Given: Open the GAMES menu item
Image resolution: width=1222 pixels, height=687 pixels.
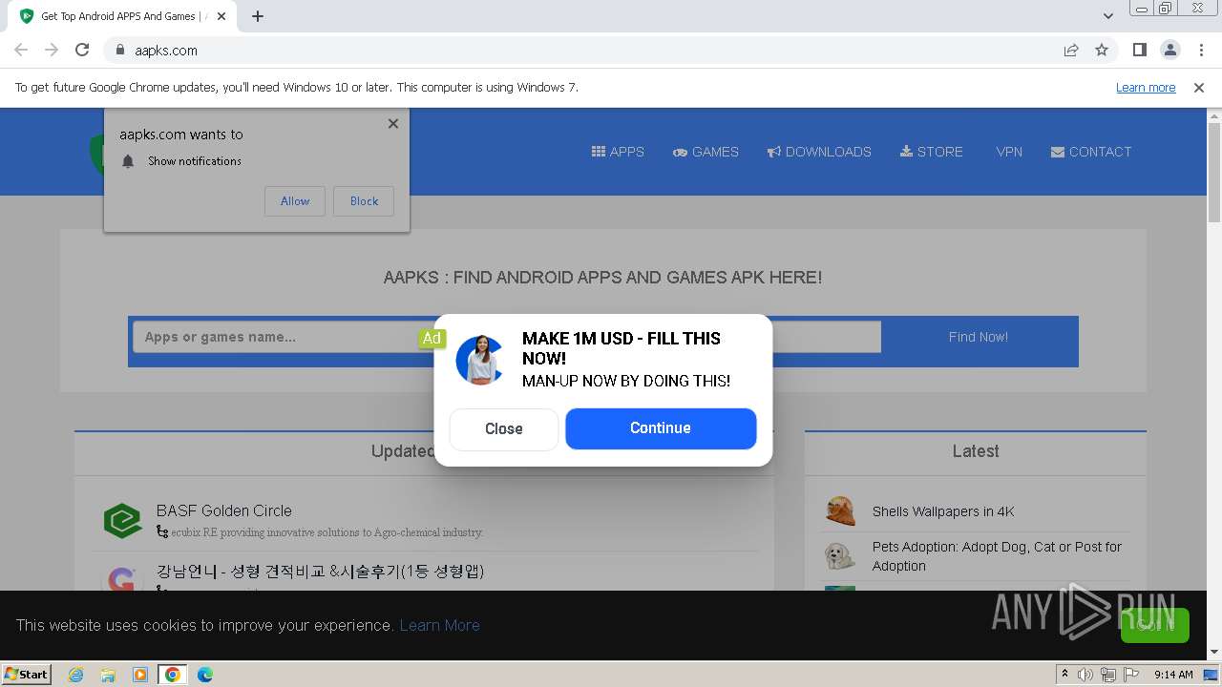Looking at the screenshot, I should click(706, 152).
